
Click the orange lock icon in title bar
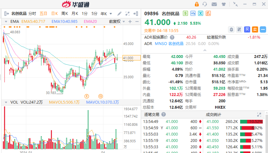pyautogui.click(x=197, y=4)
